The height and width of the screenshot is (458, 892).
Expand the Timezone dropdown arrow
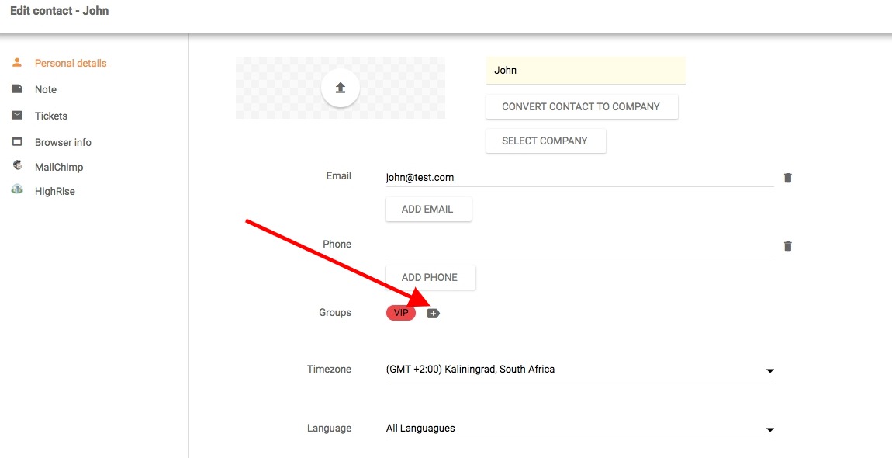[x=769, y=370]
